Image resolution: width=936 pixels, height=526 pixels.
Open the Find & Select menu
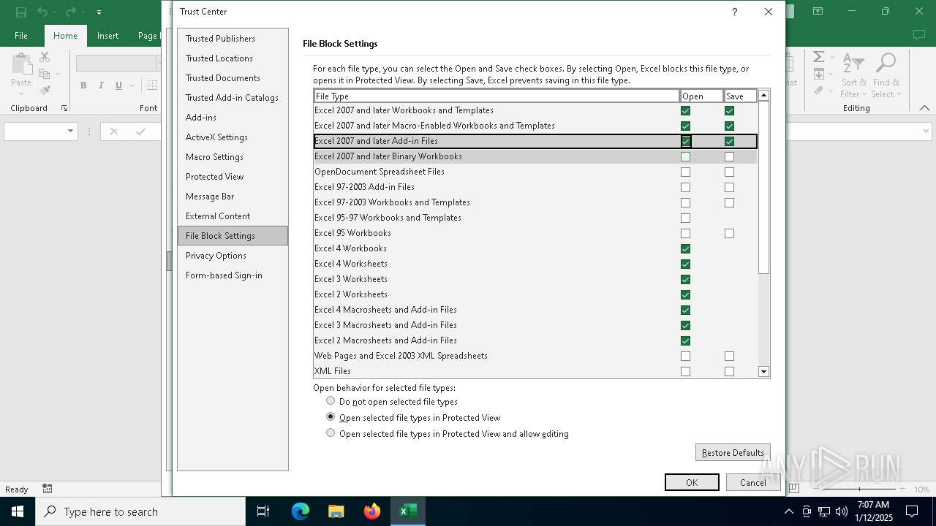tap(886, 75)
